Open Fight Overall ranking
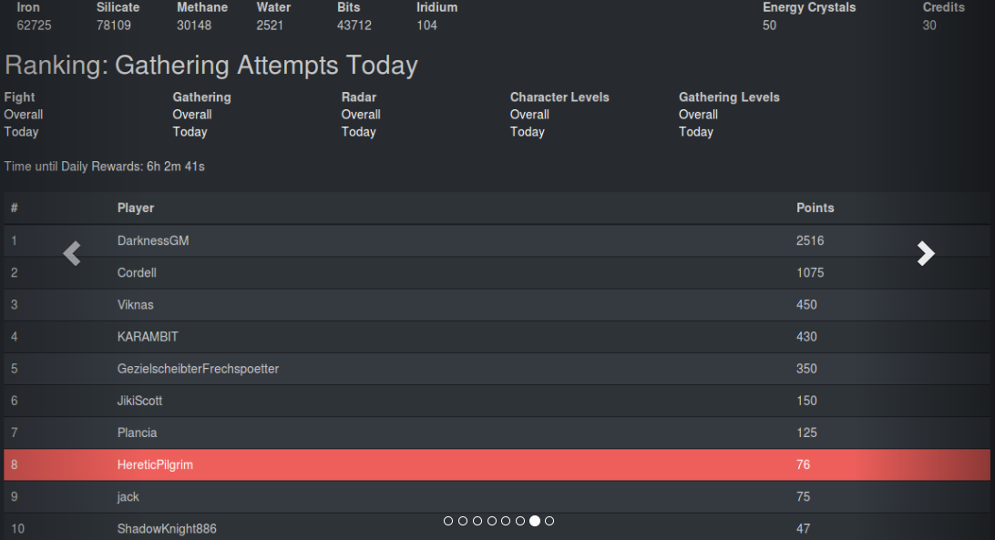 click(x=24, y=115)
